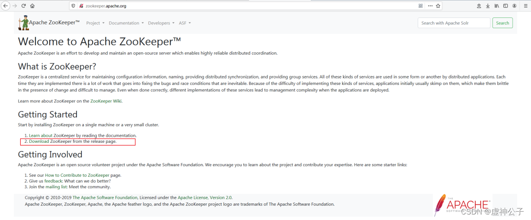Open page actions three-dot menu
The height and width of the screenshot is (220, 531).
(430, 6)
